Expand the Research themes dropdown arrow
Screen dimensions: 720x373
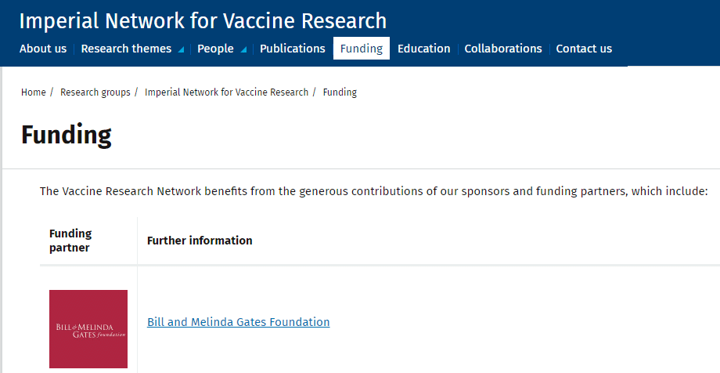coord(182,49)
